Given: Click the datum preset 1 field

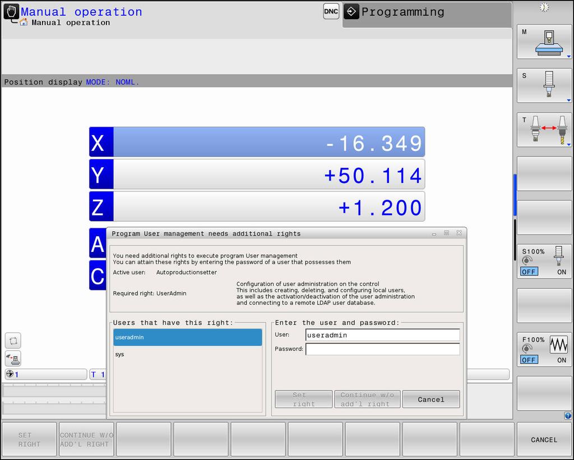Looking at the screenshot, I should (x=46, y=374).
